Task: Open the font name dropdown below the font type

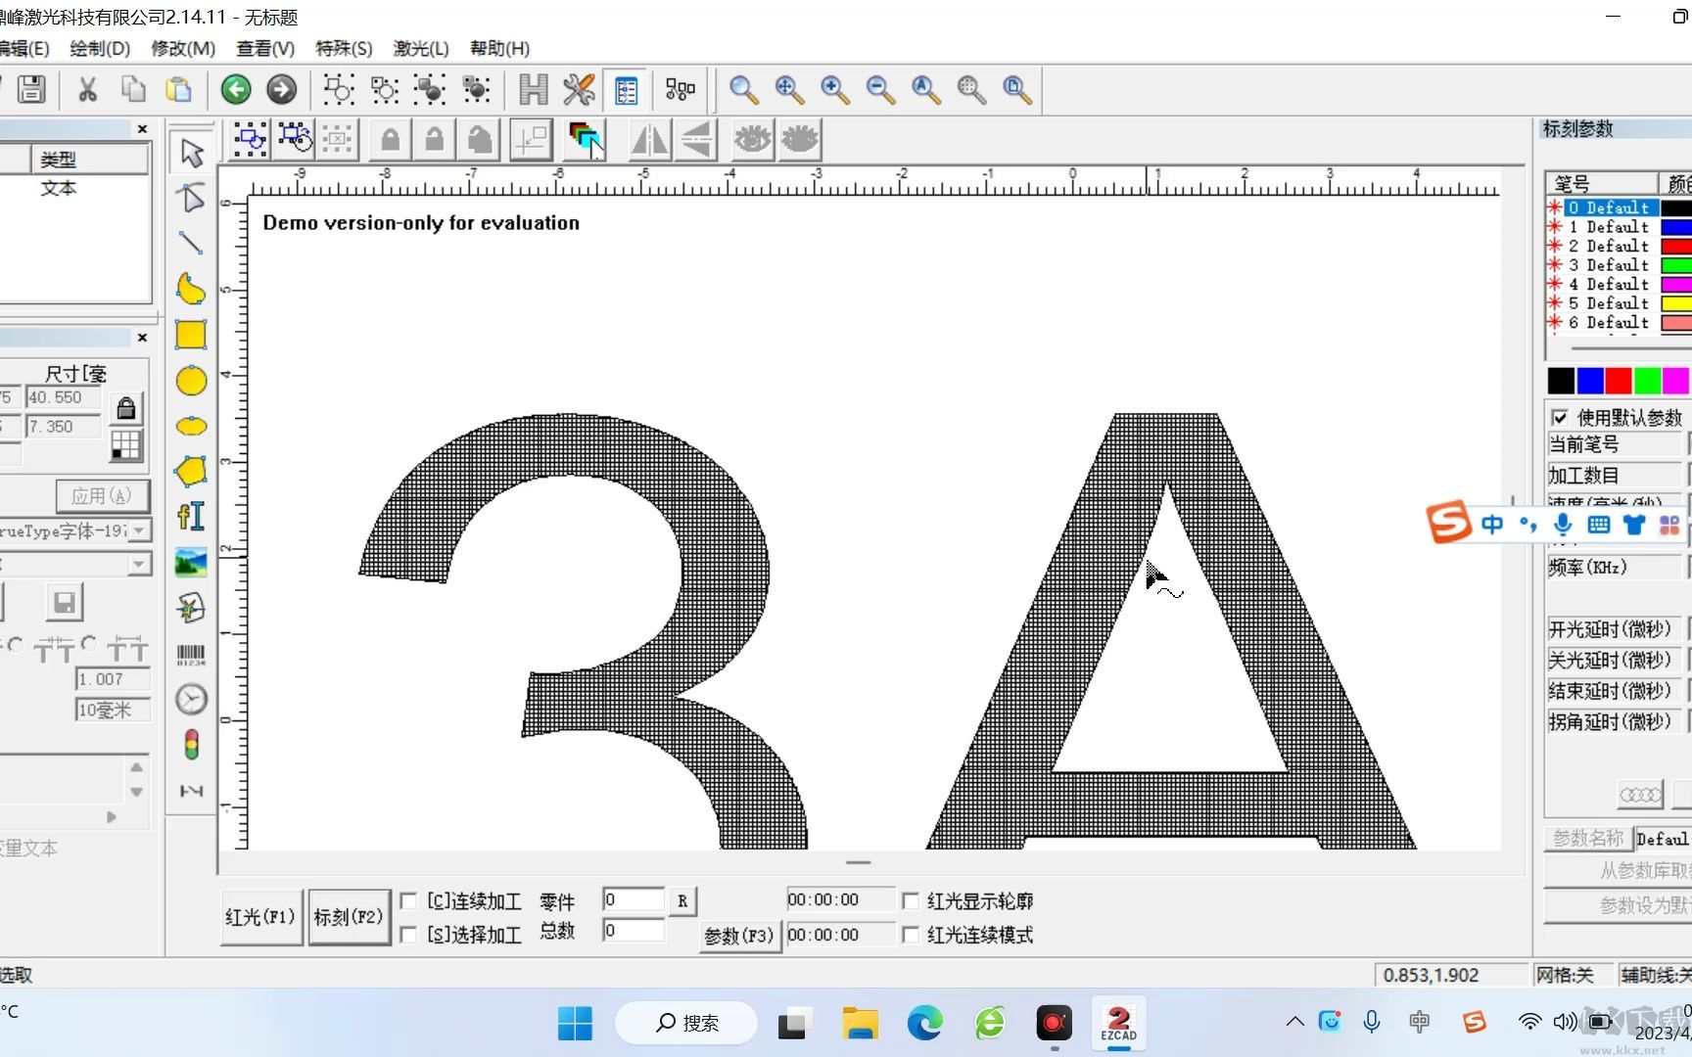Action: pos(140,564)
